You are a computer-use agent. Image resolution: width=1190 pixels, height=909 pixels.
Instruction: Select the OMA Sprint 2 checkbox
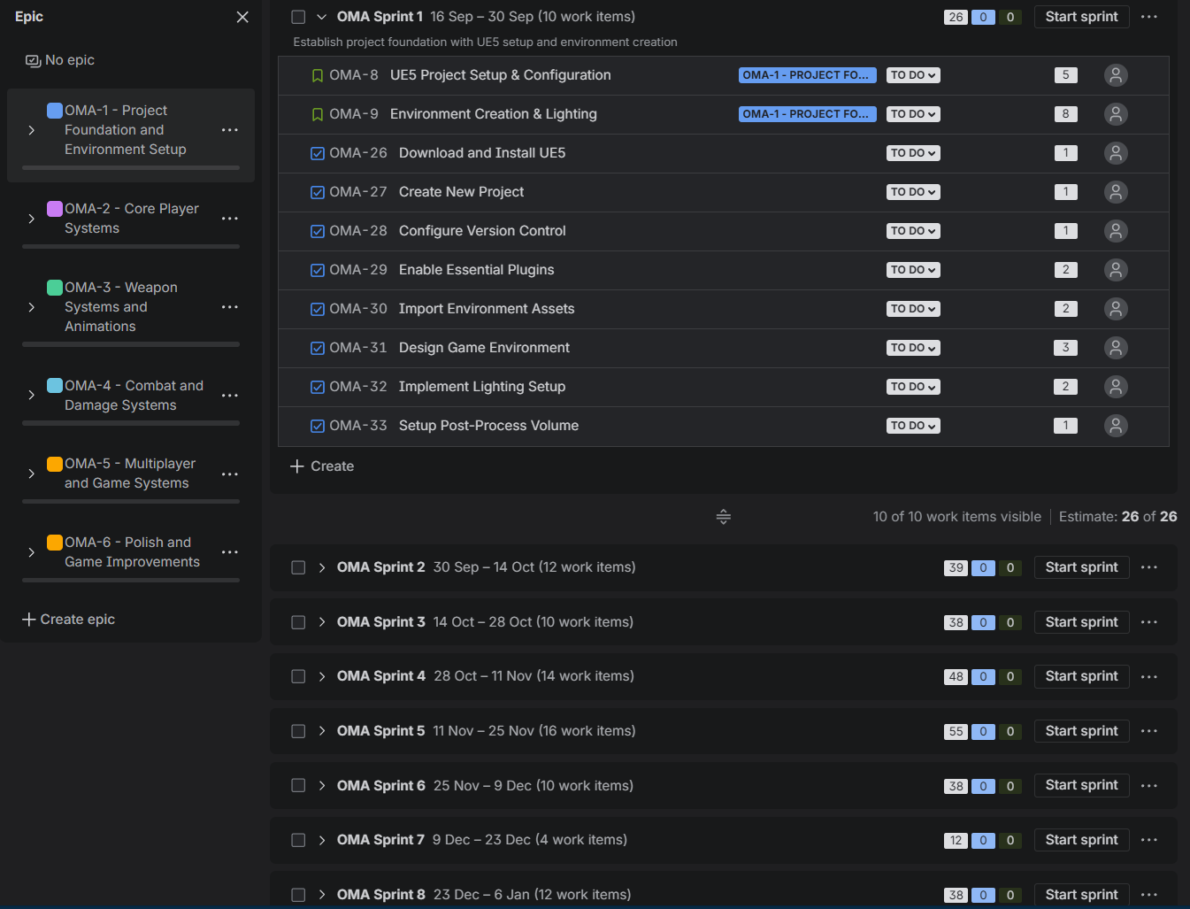(x=298, y=567)
